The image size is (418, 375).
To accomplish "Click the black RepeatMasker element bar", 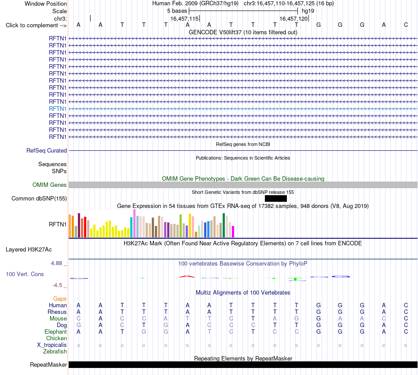I will (x=243, y=364).
